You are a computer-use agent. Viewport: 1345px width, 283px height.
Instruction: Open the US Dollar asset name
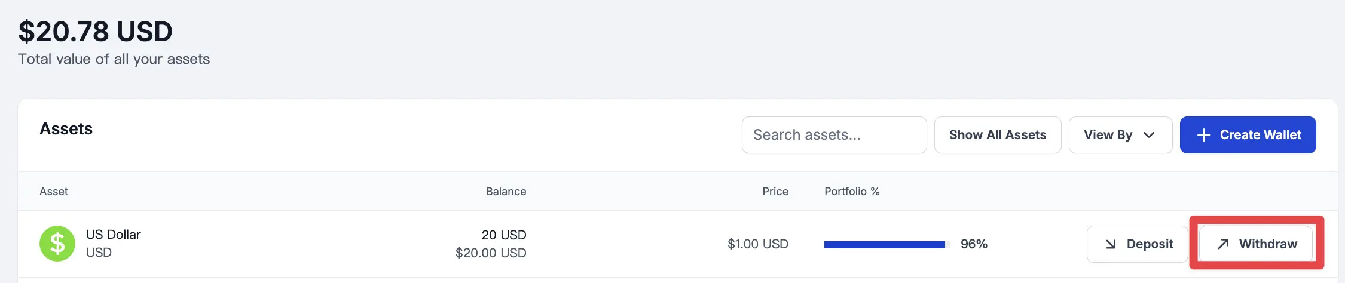114,235
